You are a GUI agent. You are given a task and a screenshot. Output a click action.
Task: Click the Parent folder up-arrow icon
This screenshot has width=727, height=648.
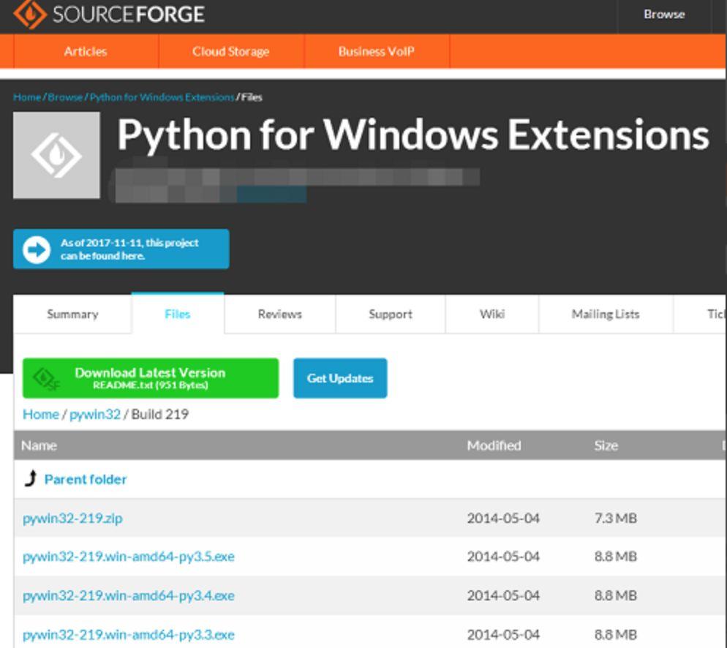point(31,478)
